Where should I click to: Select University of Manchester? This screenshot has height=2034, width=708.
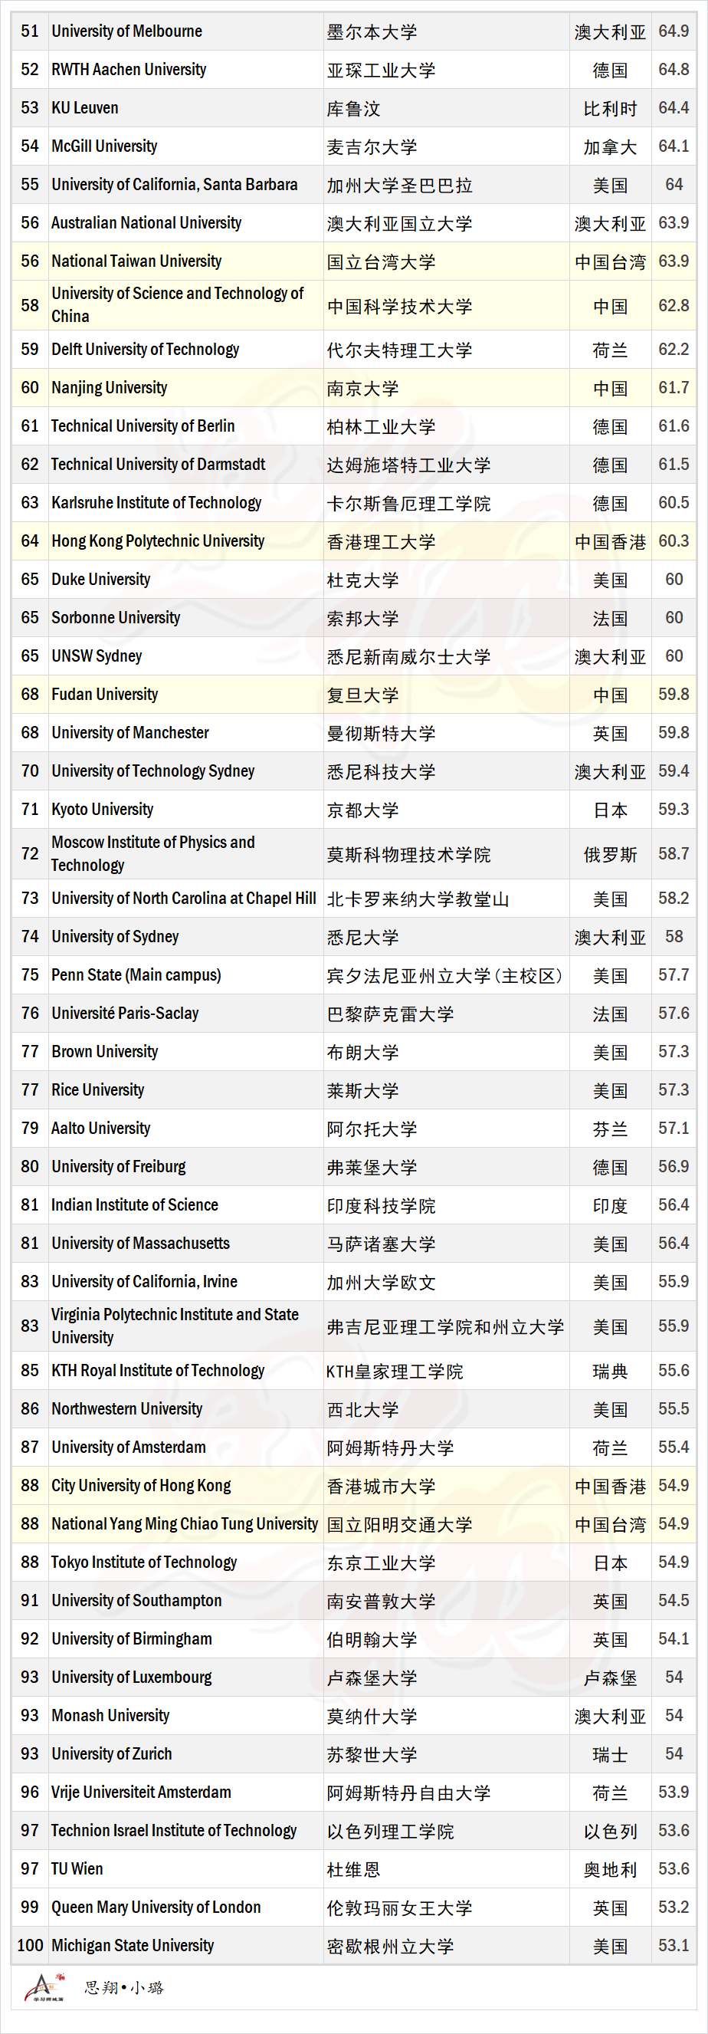point(130,733)
